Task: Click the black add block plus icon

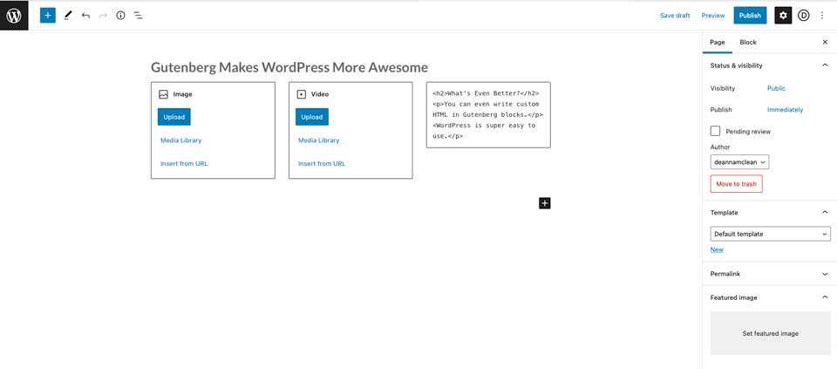Action: 544,203
